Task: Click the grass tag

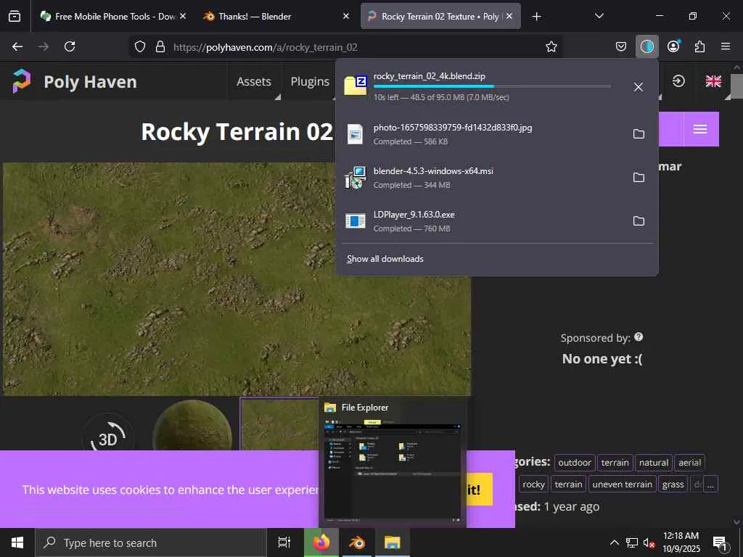Action: pos(673,484)
